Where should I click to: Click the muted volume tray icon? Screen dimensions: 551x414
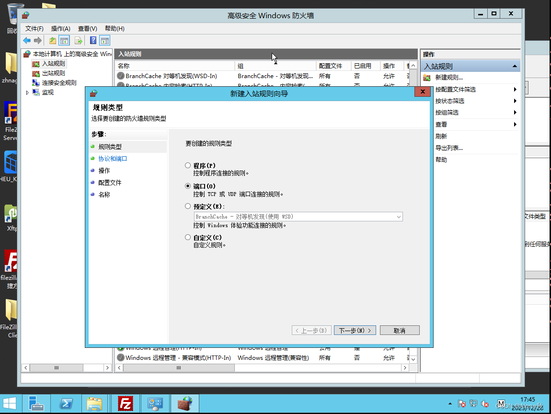coord(485,404)
